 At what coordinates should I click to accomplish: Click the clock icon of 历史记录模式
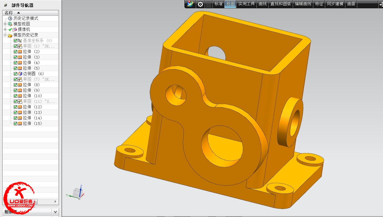tap(10, 18)
